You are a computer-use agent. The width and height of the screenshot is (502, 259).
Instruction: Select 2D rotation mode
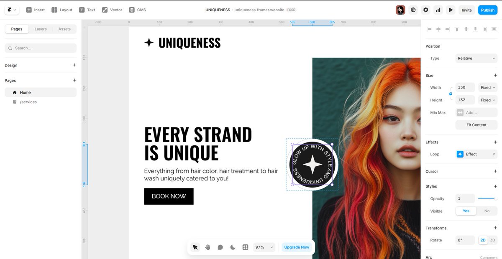click(x=483, y=240)
